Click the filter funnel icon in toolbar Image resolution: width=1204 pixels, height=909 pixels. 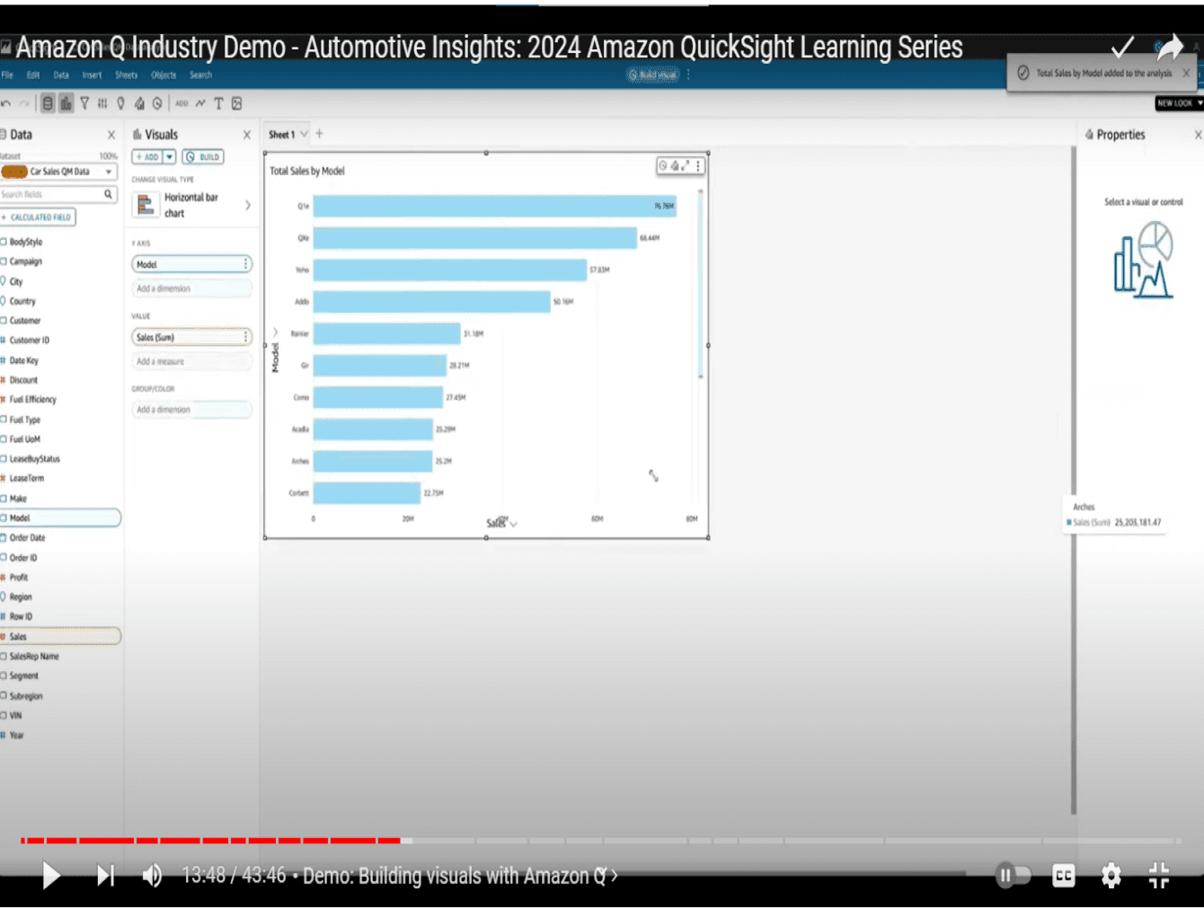click(84, 103)
